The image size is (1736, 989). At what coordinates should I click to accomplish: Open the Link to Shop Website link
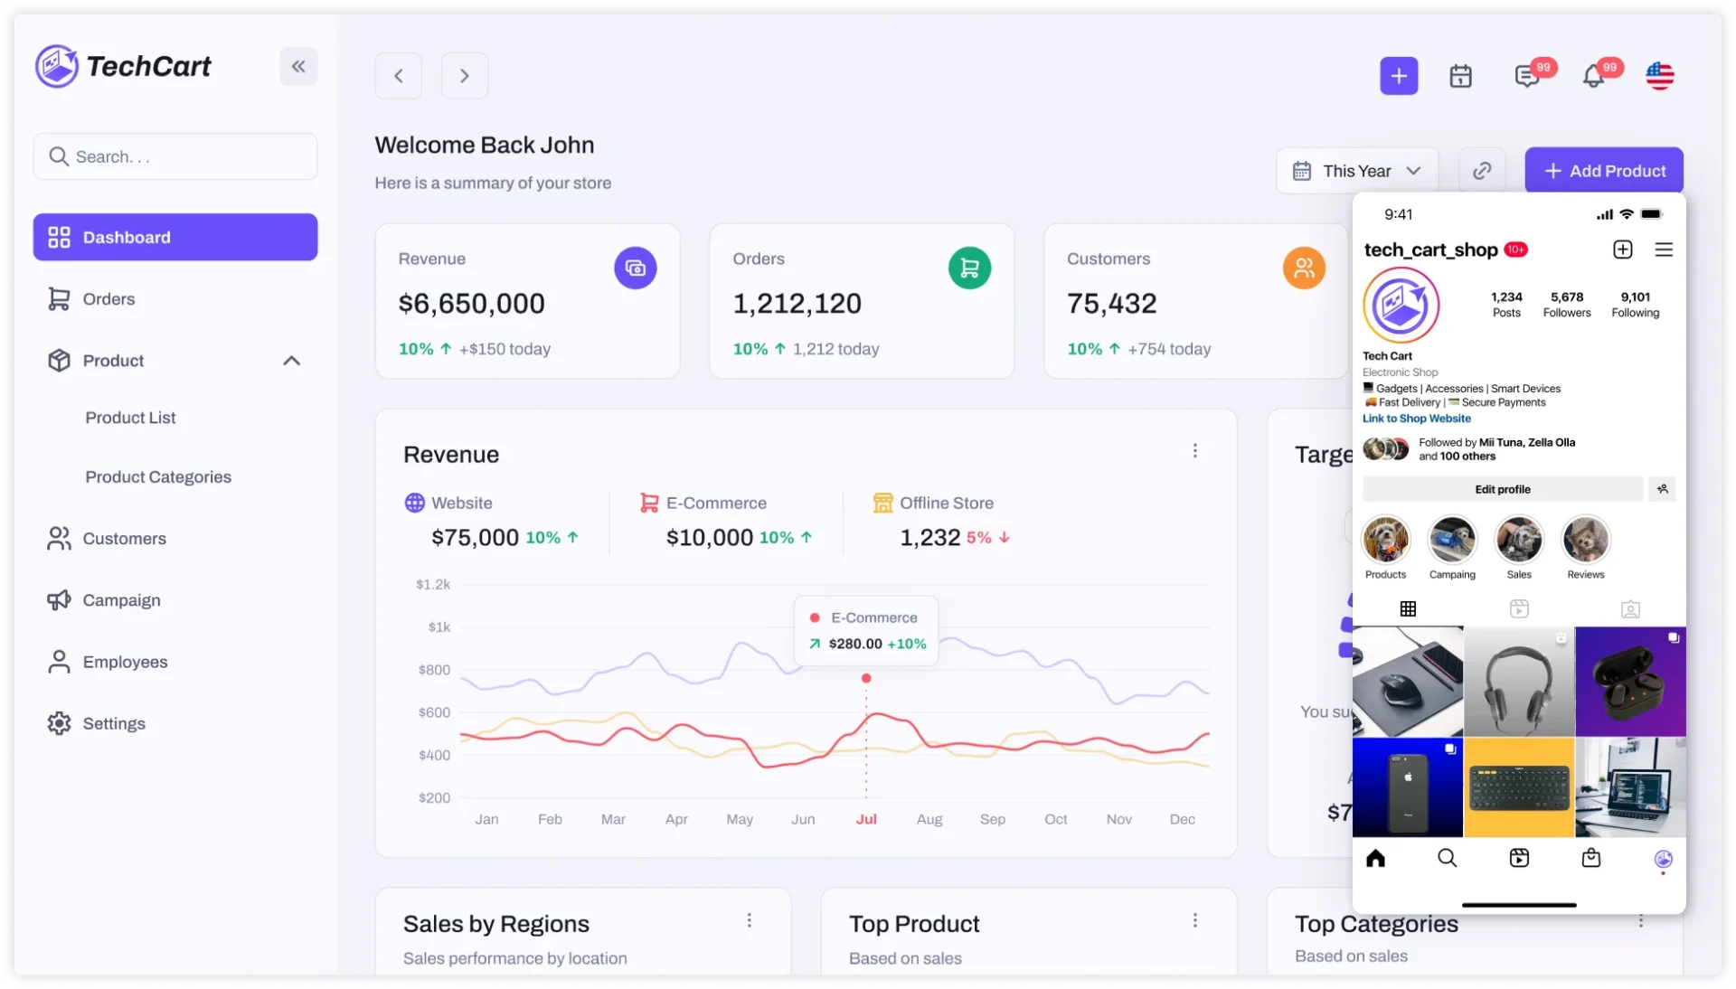coord(1416,419)
